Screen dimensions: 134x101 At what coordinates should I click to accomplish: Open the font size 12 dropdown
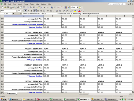tap(22, 11)
